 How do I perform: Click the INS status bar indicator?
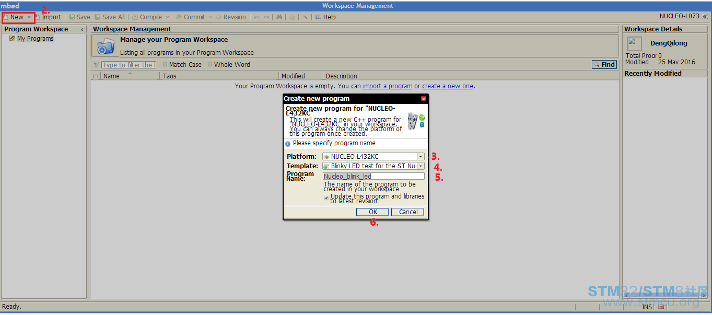(x=647, y=307)
